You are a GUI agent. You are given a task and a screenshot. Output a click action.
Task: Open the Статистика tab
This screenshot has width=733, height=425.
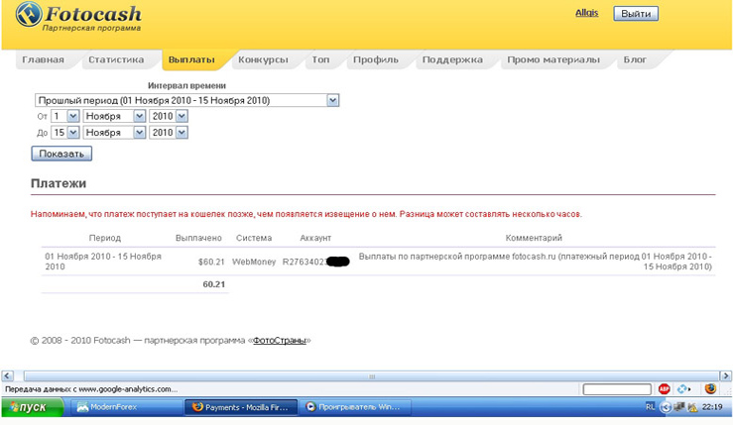point(116,59)
